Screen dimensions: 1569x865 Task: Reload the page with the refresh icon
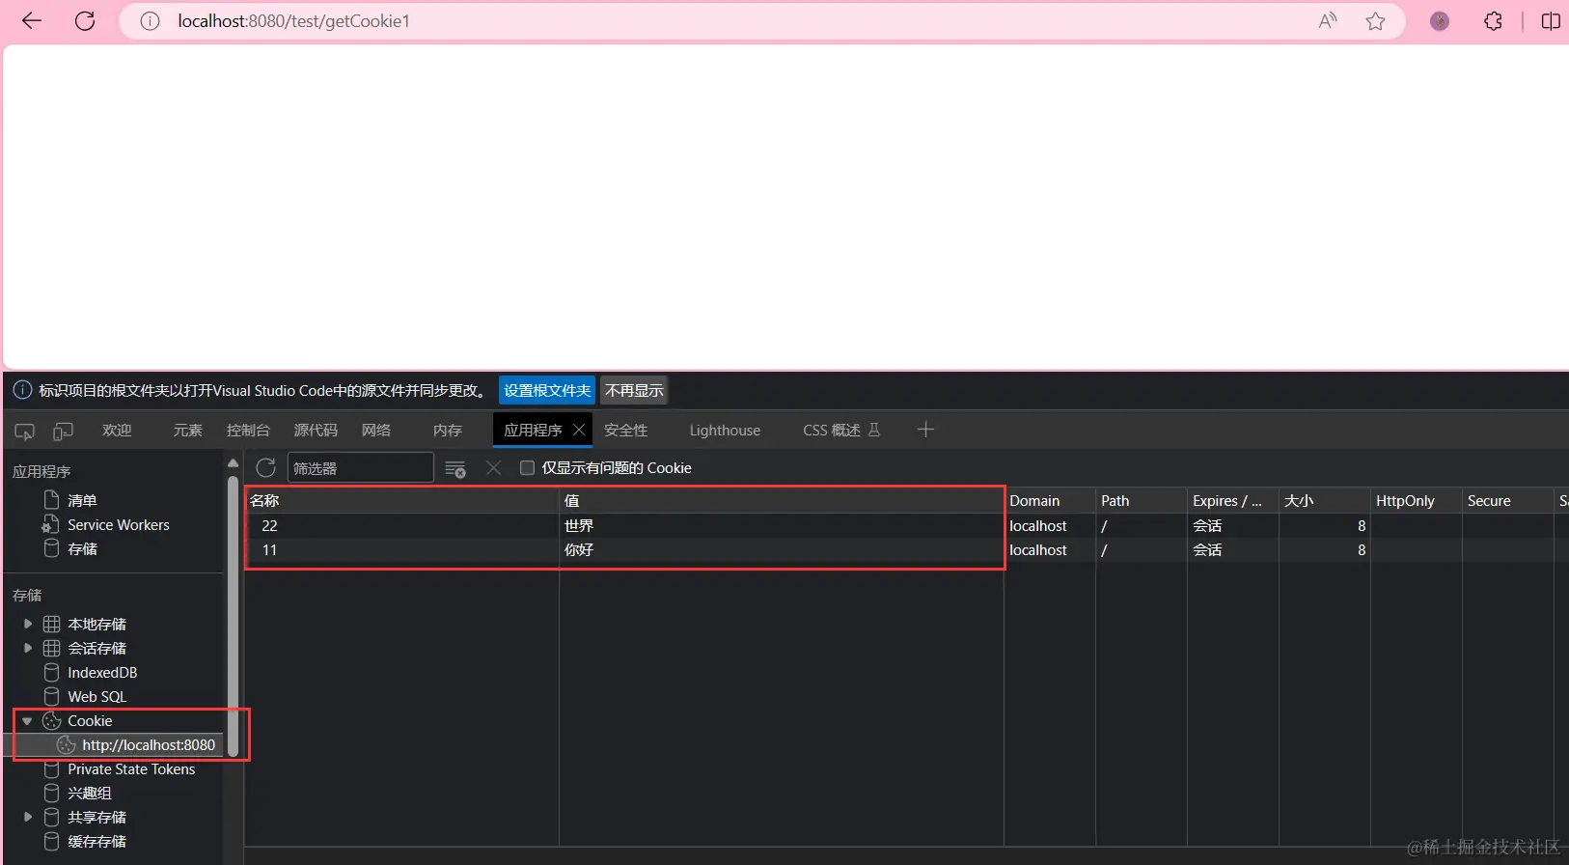click(85, 21)
